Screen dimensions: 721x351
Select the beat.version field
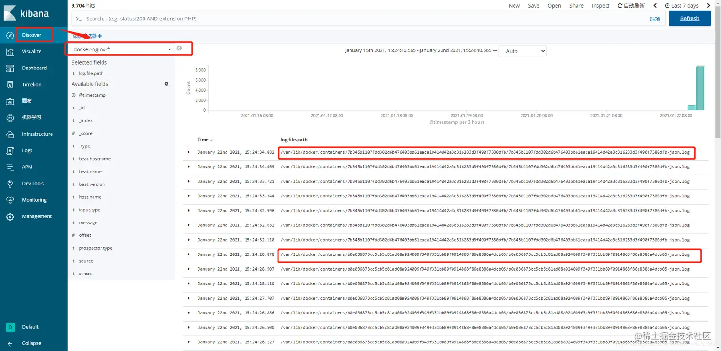92,185
